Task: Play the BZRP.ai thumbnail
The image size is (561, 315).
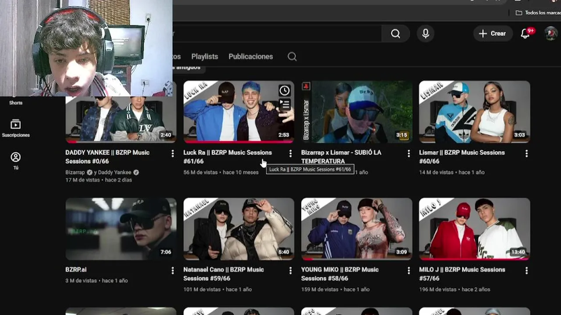Action: 121,229
